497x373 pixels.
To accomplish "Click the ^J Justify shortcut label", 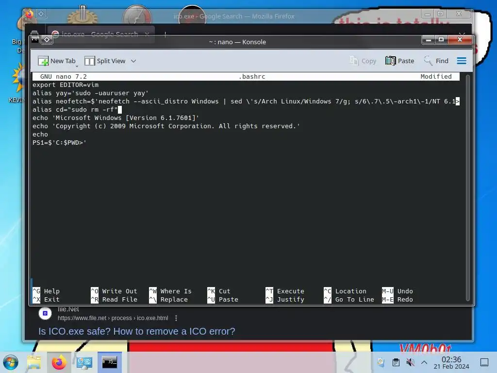I will (284, 299).
